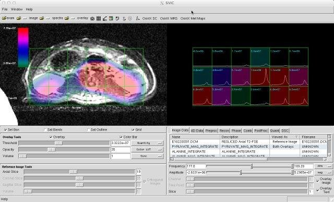
Task: Click the Description column header
Action: 245,137
